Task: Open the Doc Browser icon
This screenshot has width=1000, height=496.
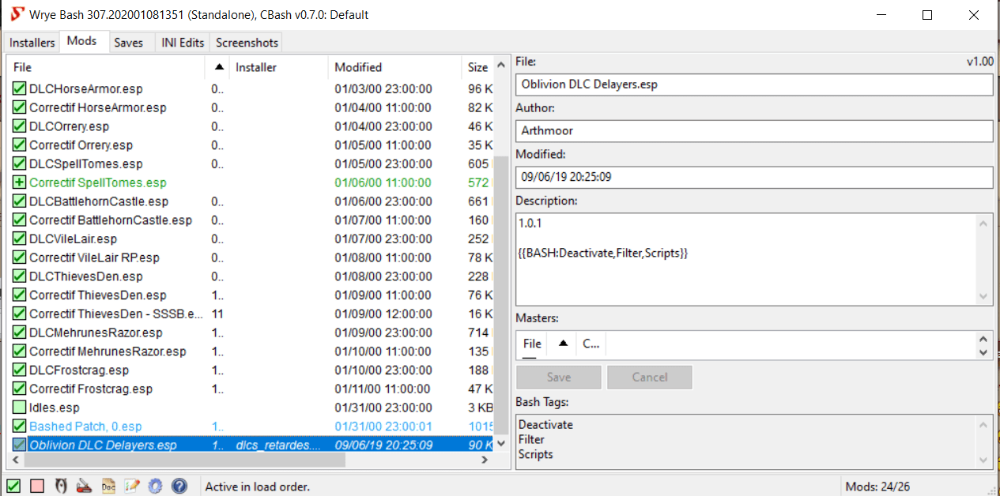Action: tap(108, 487)
